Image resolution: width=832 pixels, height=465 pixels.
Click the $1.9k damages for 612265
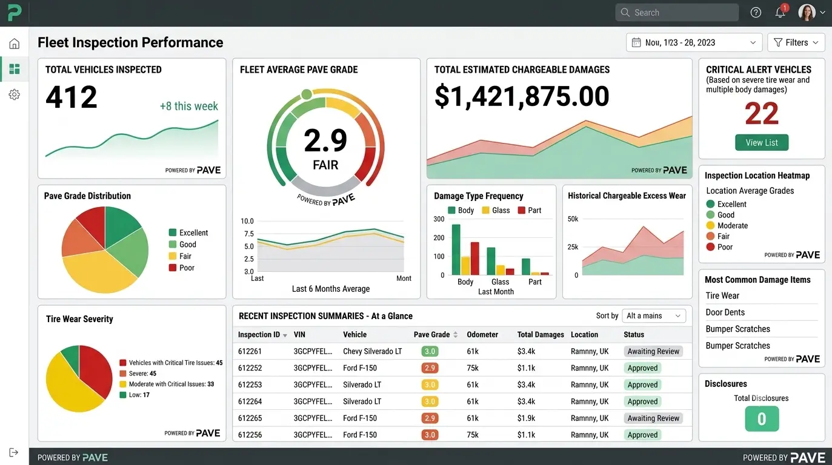(527, 418)
